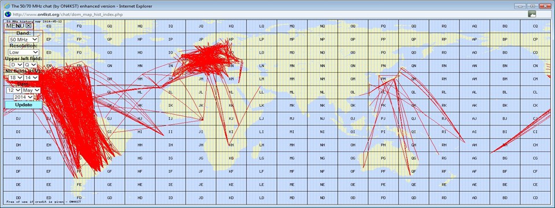The width and height of the screenshot is (555, 208).
Task: Open the day 12 date dropdown
Action: (x=14, y=91)
